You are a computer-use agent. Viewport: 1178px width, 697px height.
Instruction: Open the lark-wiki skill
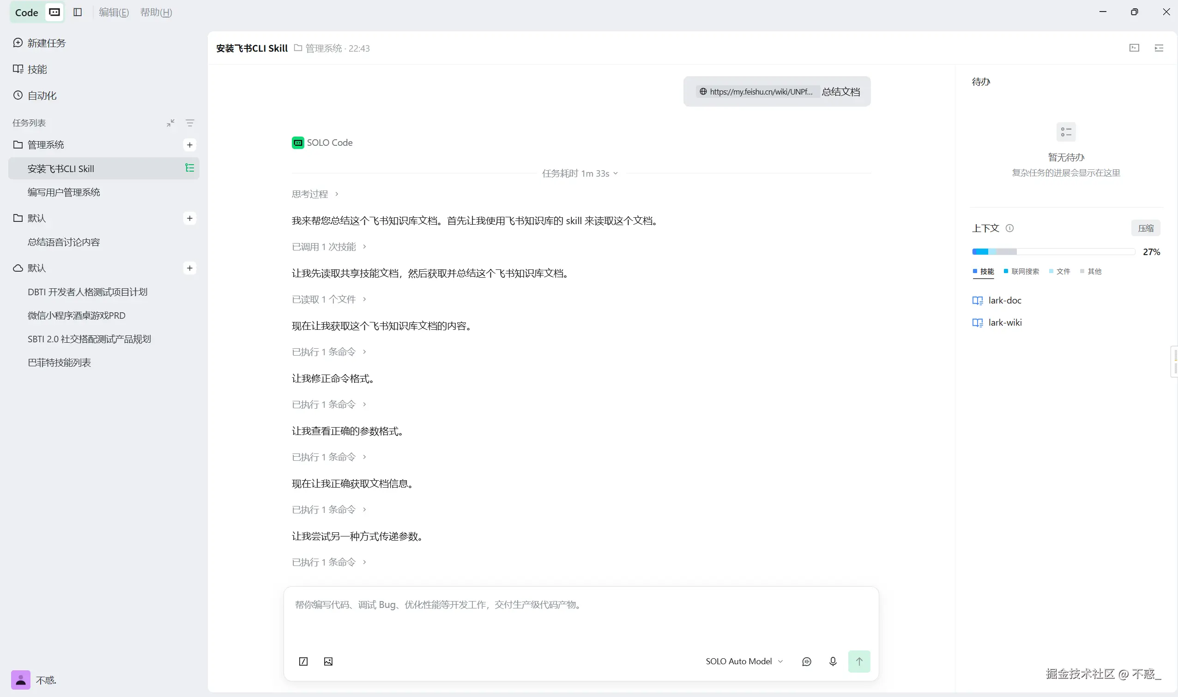point(997,322)
